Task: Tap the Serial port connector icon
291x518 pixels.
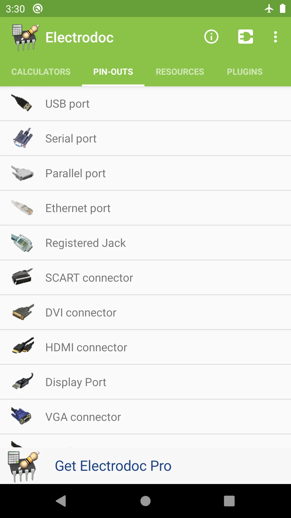Action: pyautogui.click(x=23, y=138)
